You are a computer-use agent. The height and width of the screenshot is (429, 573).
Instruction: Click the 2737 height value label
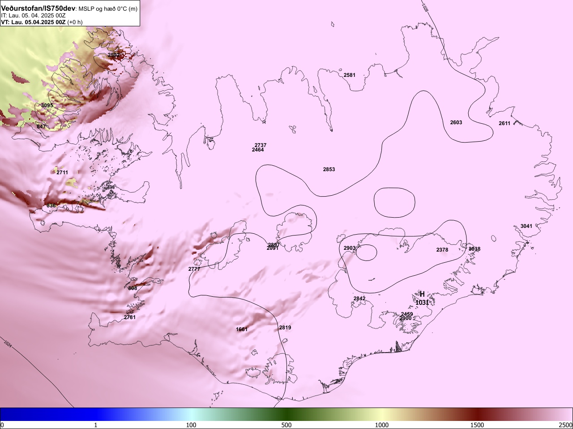261,145
